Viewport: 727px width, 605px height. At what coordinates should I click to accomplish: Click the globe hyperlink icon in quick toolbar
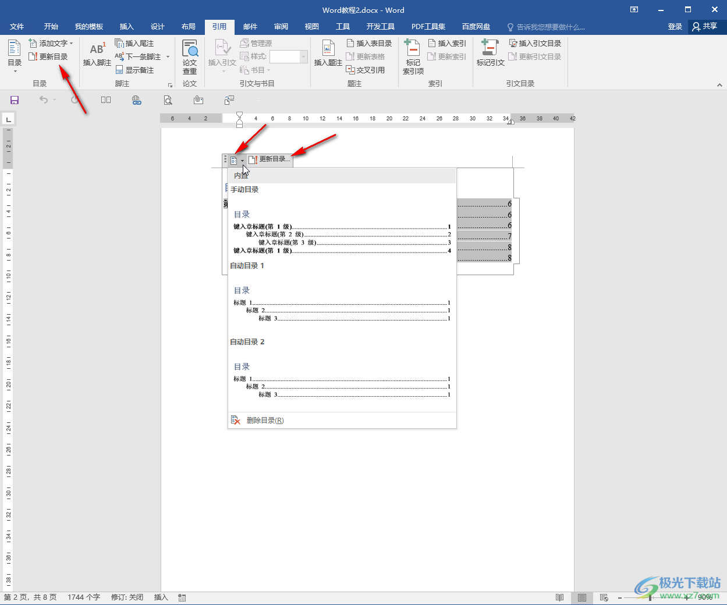pyautogui.click(x=136, y=100)
